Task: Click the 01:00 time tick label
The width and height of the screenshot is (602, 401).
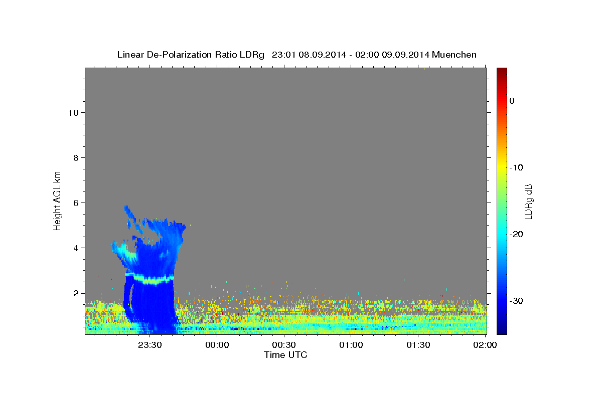Action: pos(351,345)
